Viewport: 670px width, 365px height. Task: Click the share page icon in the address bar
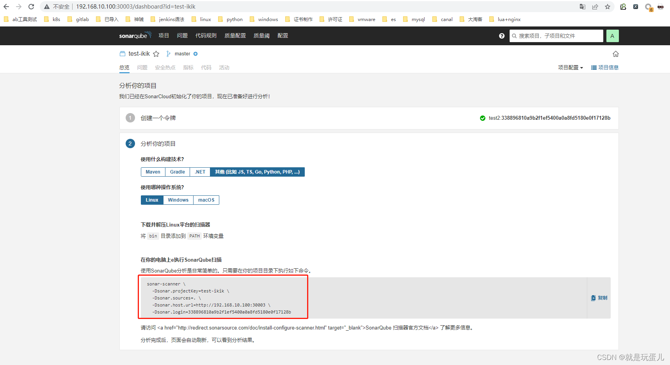[x=595, y=7]
